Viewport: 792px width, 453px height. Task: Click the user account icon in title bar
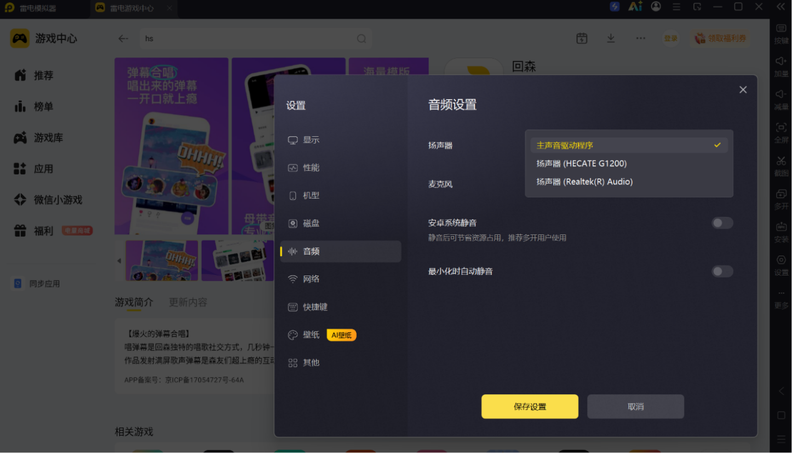(656, 7)
